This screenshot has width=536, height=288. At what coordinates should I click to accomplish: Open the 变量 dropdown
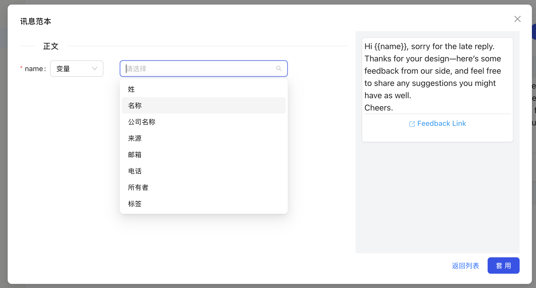click(77, 69)
